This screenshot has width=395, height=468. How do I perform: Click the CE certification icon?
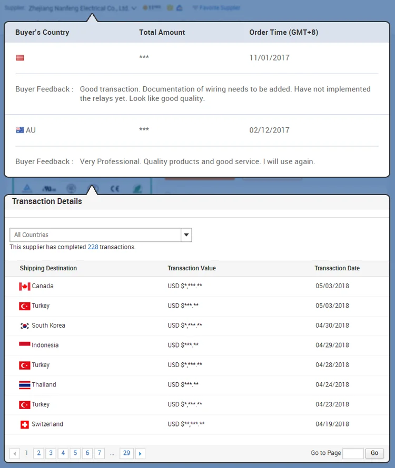[115, 189]
